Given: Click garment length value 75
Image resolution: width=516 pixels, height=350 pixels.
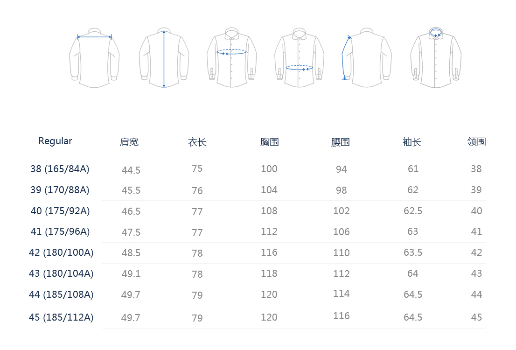Looking at the screenshot, I should pos(197,168).
